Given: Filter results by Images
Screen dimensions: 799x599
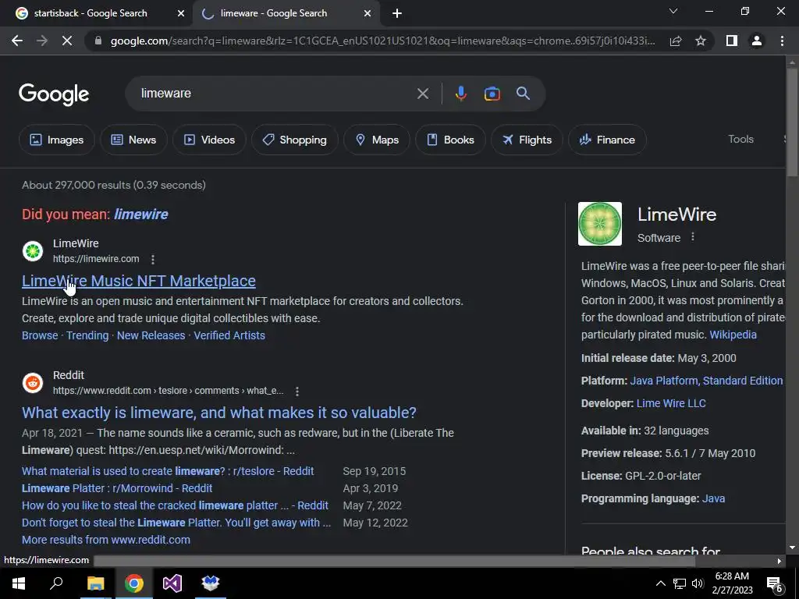Looking at the screenshot, I should [x=56, y=140].
